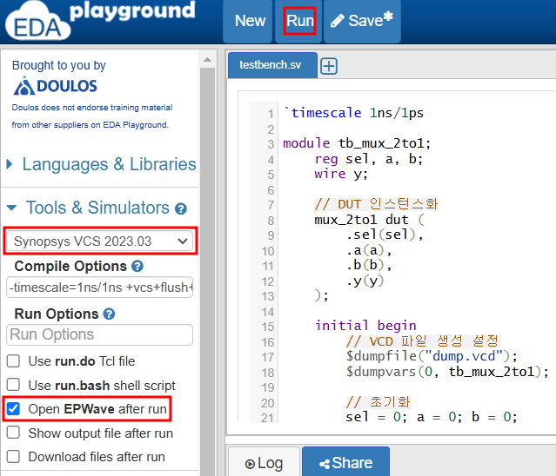Image resolution: width=556 pixels, height=476 pixels.
Task: Save the playground
Action: click(362, 21)
